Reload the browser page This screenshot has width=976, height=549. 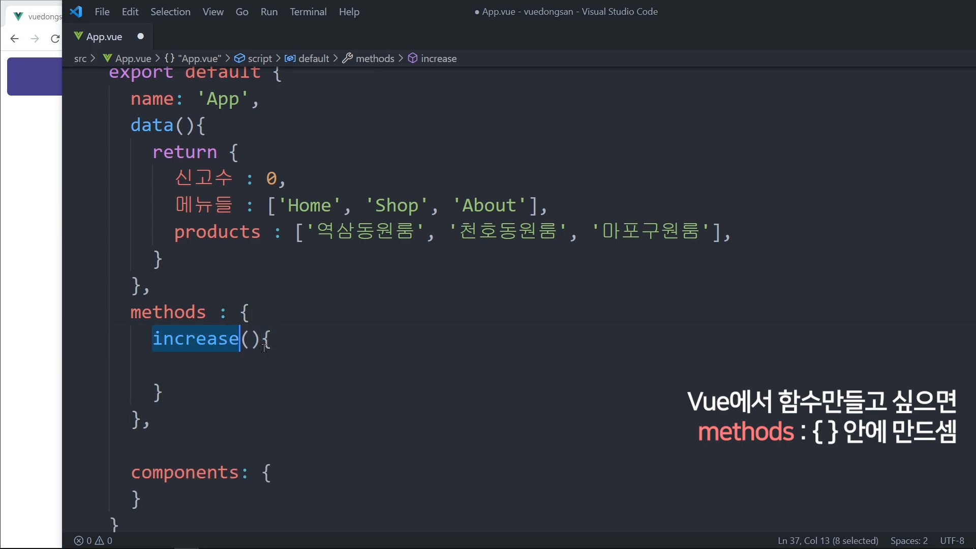click(55, 39)
